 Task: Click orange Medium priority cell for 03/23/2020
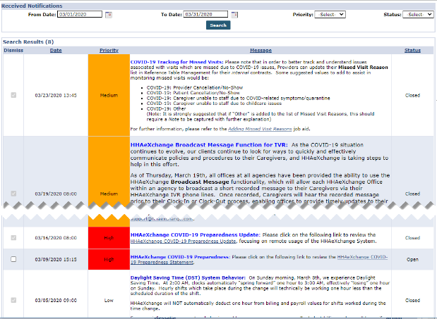tap(109, 95)
